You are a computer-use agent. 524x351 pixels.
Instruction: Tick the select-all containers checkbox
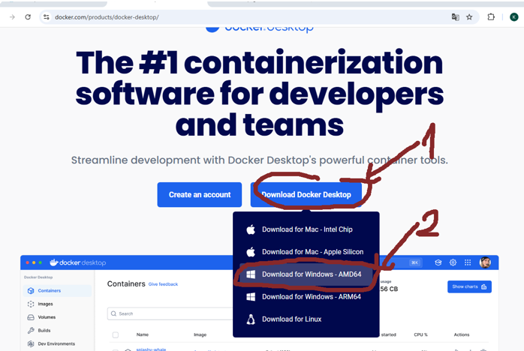click(x=115, y=335)
